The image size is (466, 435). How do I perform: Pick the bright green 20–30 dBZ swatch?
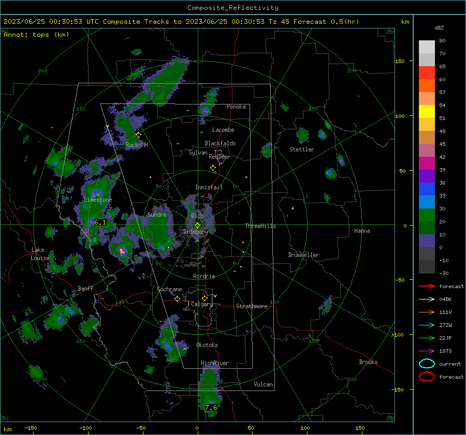pyautogui.click(x=427, y=215)
